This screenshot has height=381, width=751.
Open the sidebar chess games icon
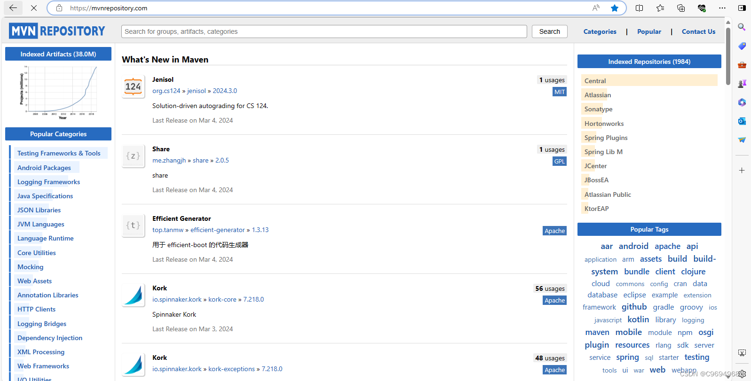click(x=742, y=84)
